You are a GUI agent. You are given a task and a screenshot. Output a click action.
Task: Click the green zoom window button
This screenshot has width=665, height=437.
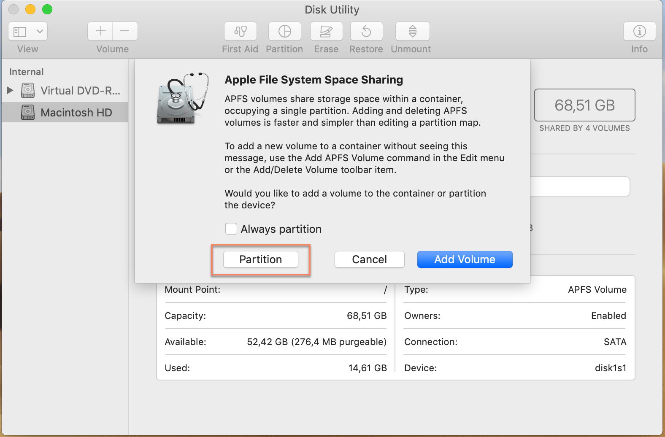click(x=47, y=9)
